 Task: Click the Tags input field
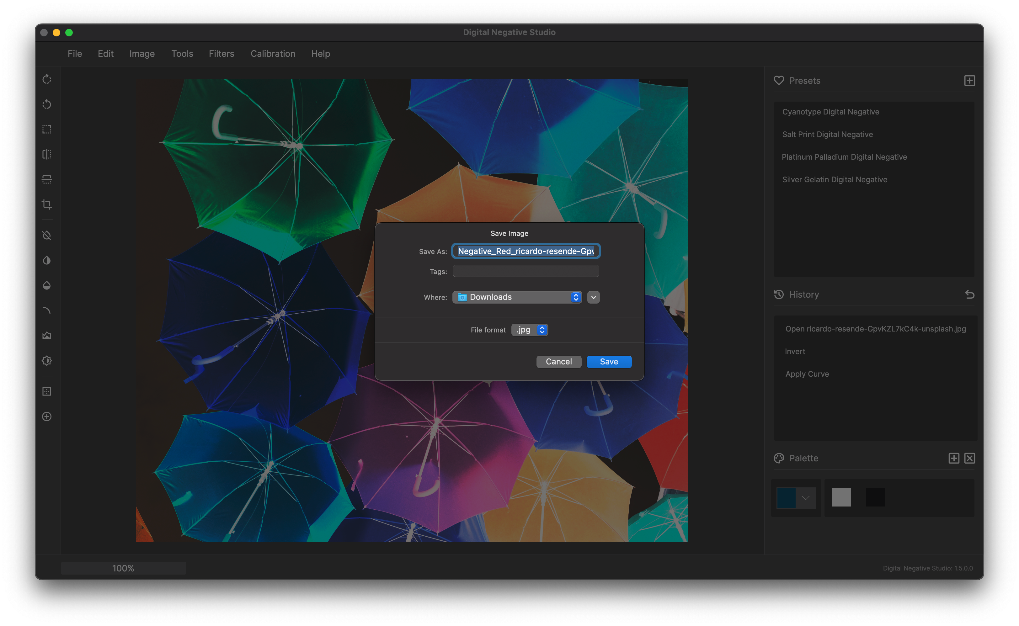point(526,272)
